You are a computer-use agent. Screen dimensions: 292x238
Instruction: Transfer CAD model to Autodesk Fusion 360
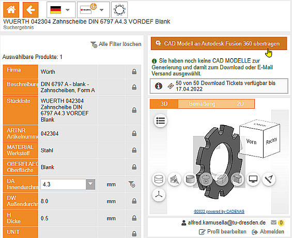click(x=219, y=43)
